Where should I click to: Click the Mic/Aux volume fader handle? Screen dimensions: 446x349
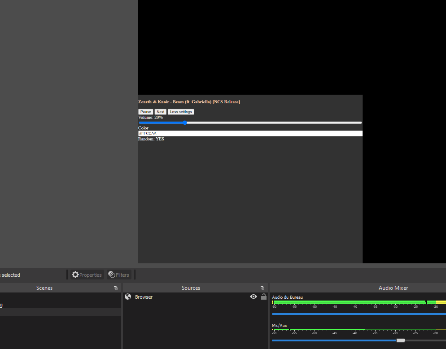[400, 340]
